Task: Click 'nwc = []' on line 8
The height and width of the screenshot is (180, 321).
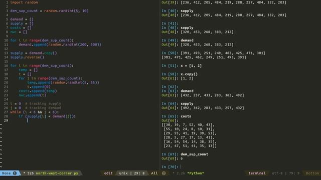Action: coord(19,32)
